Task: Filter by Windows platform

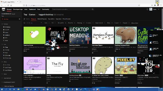Action: pyautogui.click(x=8, y=27)
